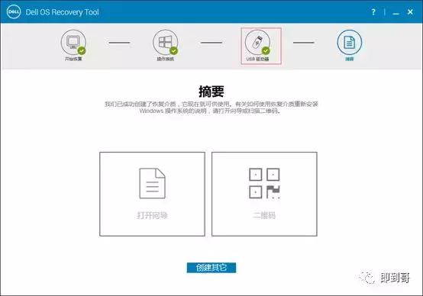This screenshot has width=423, height=296.
Task: Click green checkmark on the monitor step
Action: (x=82, y=50)
